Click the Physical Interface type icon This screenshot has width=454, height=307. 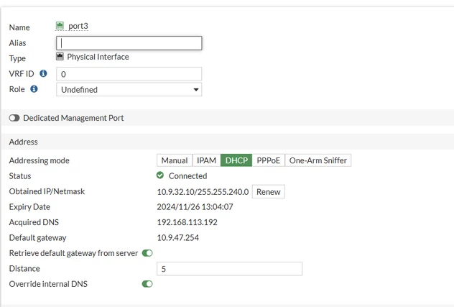[x=60, y=57]
